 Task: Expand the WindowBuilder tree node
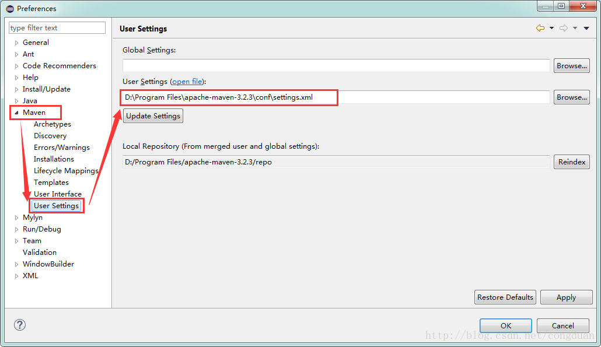pos(16,264)
